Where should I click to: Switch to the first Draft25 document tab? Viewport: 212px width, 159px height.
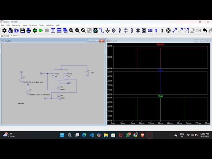coord(5,36)
